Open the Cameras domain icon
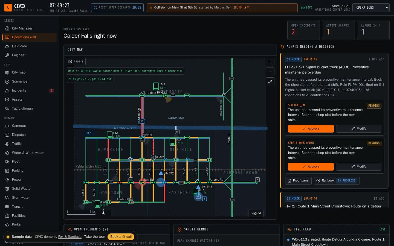394x246 pixels. 7,126
